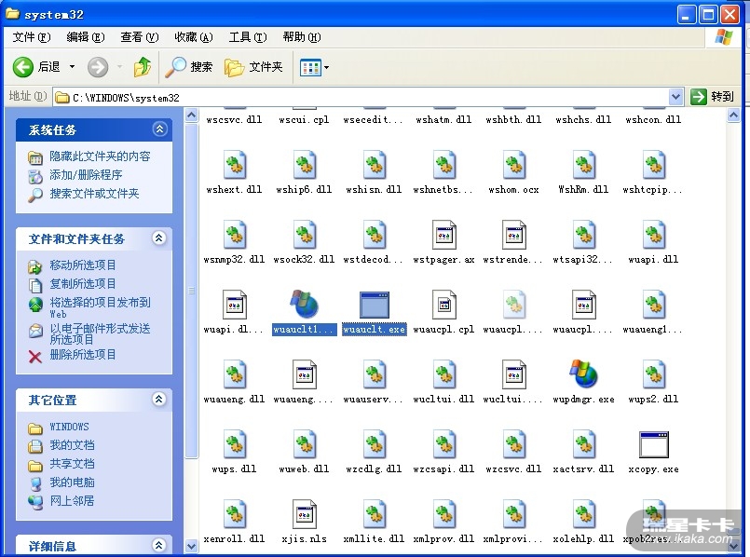Select the wshom.ocx file icon
750x557 pixels.
pos(513,165)
